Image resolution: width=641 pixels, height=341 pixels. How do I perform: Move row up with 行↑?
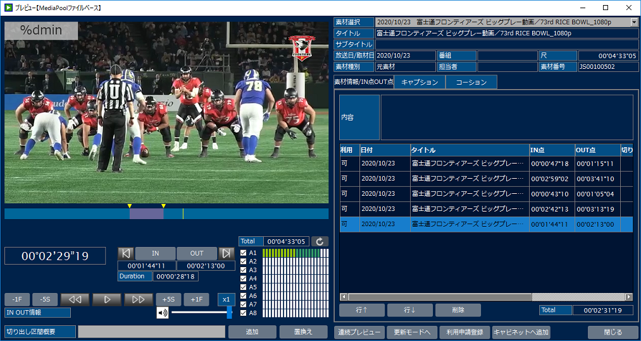pyautogui.click(x=362, y=310)
